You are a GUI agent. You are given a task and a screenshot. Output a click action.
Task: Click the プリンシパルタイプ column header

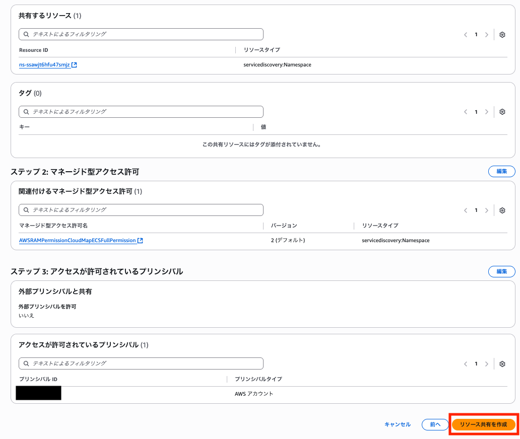[258, 379]
